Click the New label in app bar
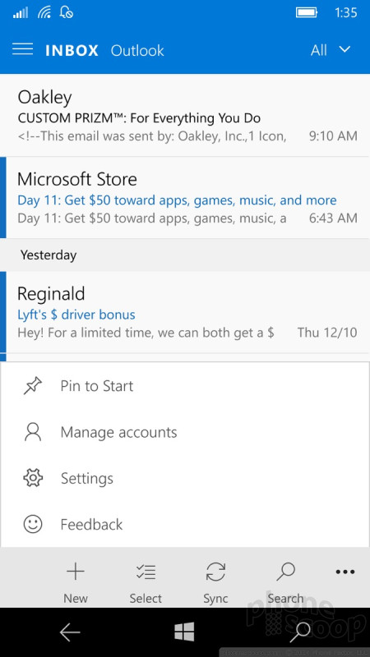 click(x=76, y=599)
